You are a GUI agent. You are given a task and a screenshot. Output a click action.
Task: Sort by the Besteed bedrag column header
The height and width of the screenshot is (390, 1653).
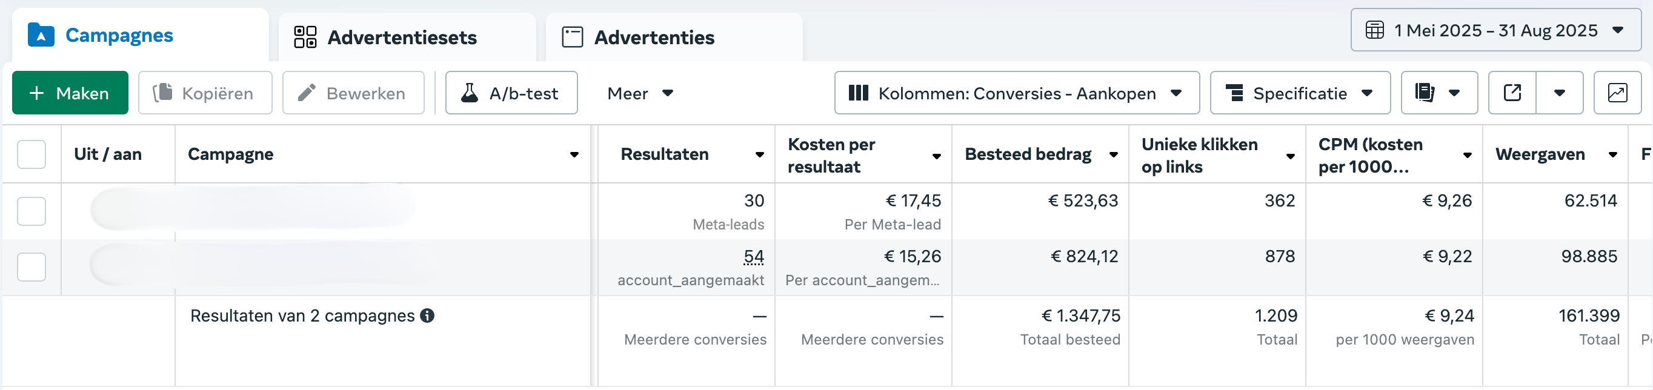[x=1028, y=154]
